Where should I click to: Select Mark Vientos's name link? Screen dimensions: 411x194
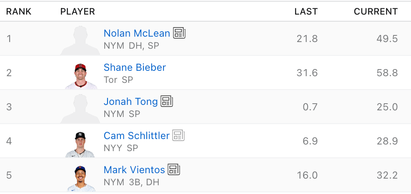tap(134, 170)
